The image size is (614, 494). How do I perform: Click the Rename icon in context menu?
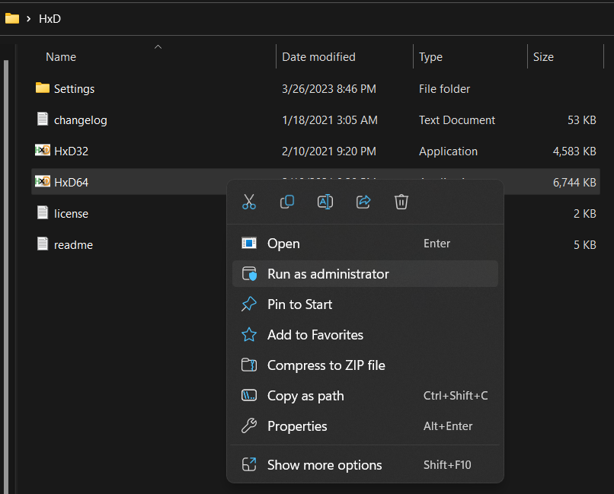pyautogui.click(x=325, y=202)
